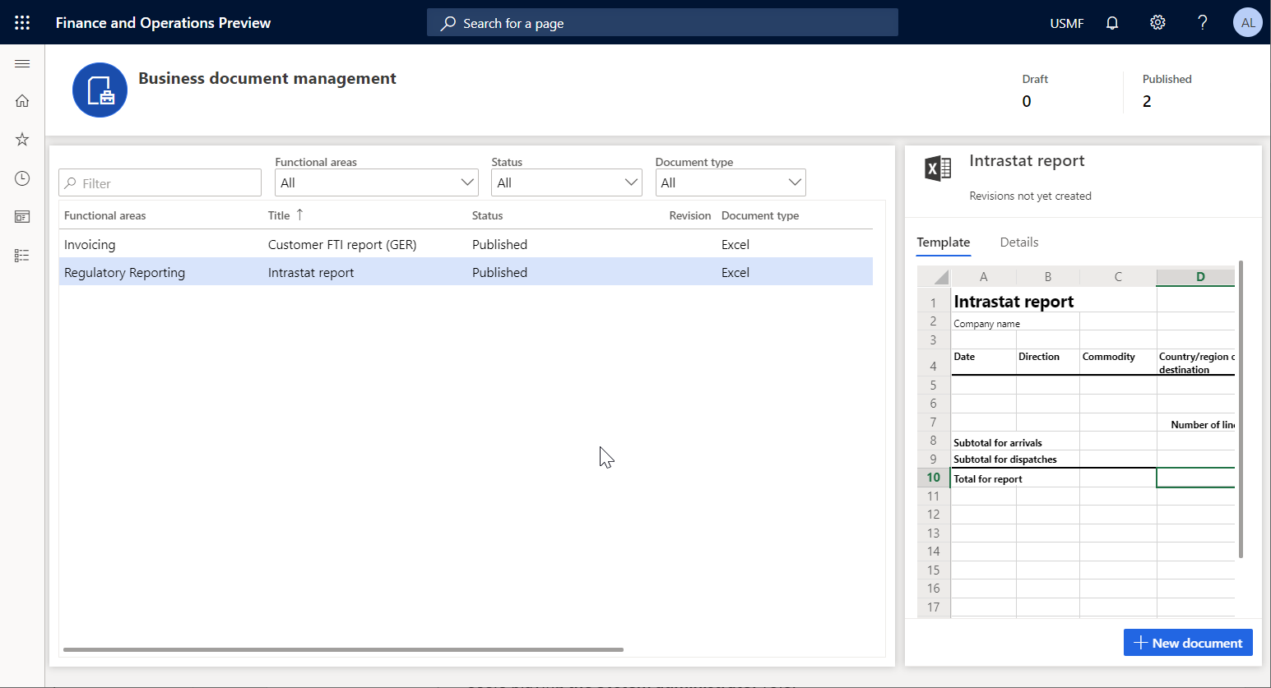
Task: Click Excel document type in Invoicing row
Action: click(x=735, y=244)
